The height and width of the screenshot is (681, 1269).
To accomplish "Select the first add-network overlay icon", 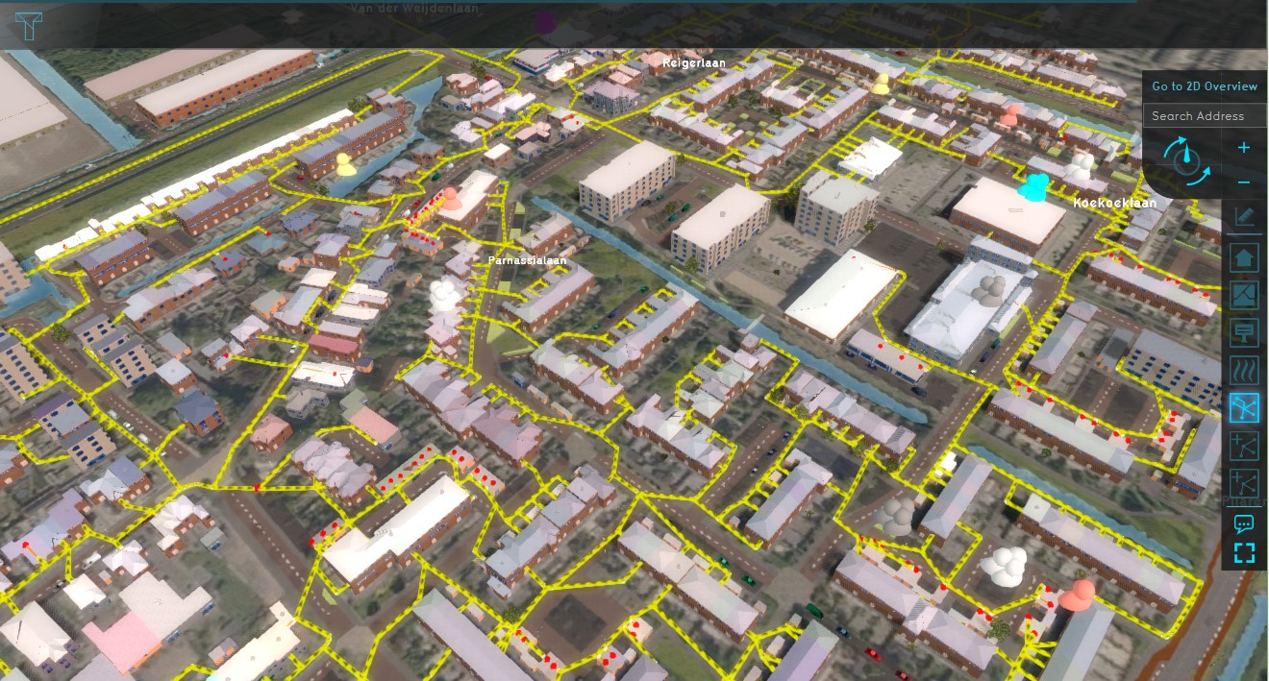I will point(1244,445).
